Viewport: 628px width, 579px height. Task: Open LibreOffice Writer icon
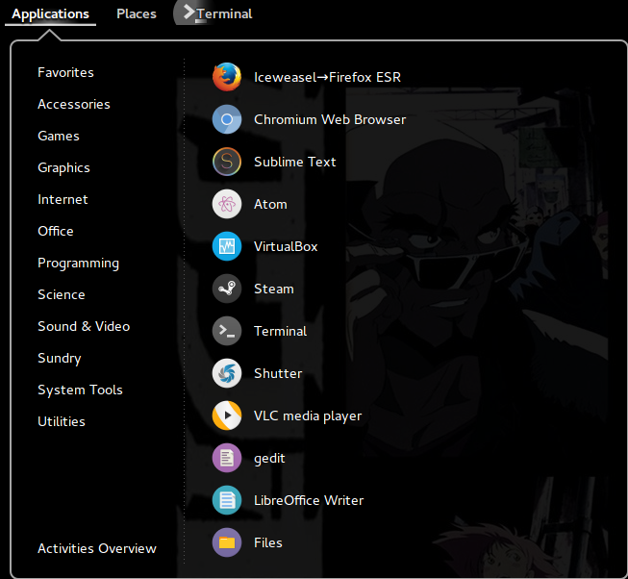[227, 500]
